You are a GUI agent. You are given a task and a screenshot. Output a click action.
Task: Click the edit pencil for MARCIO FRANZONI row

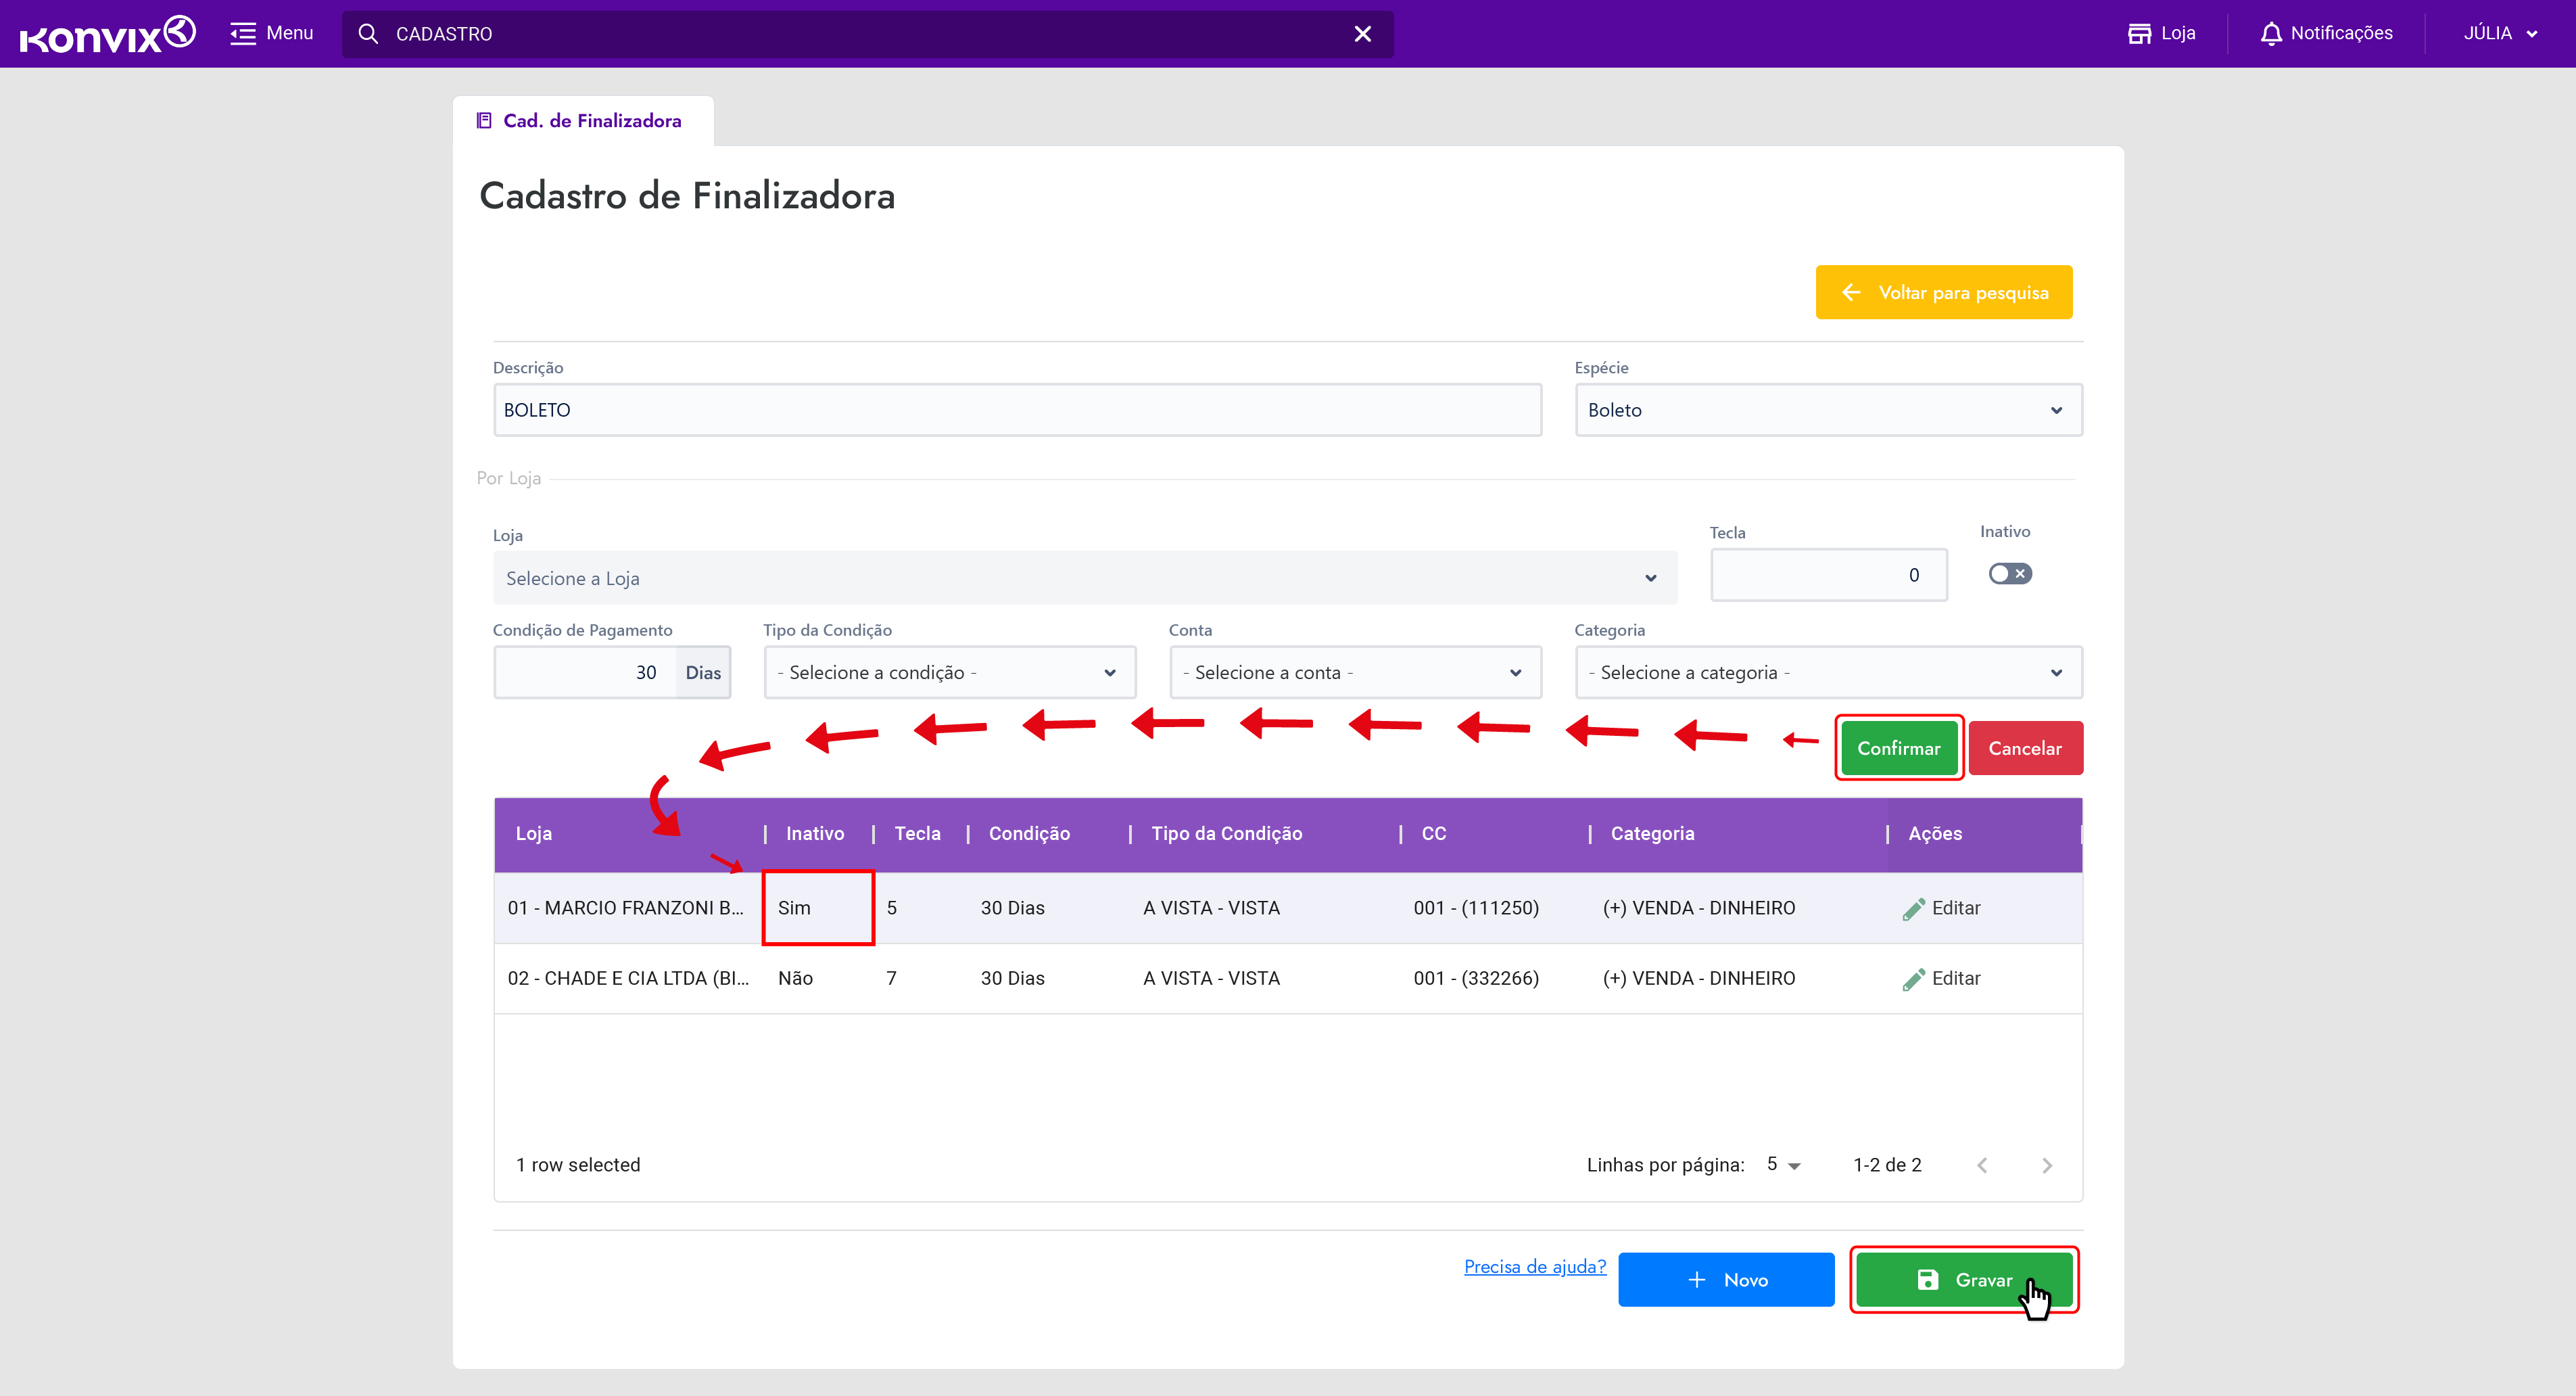pos(1913,908)
